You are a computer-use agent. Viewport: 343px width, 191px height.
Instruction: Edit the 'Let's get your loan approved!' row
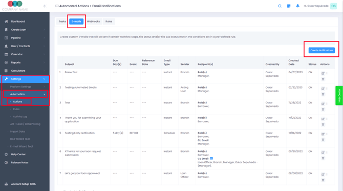(x=323, y=175)
